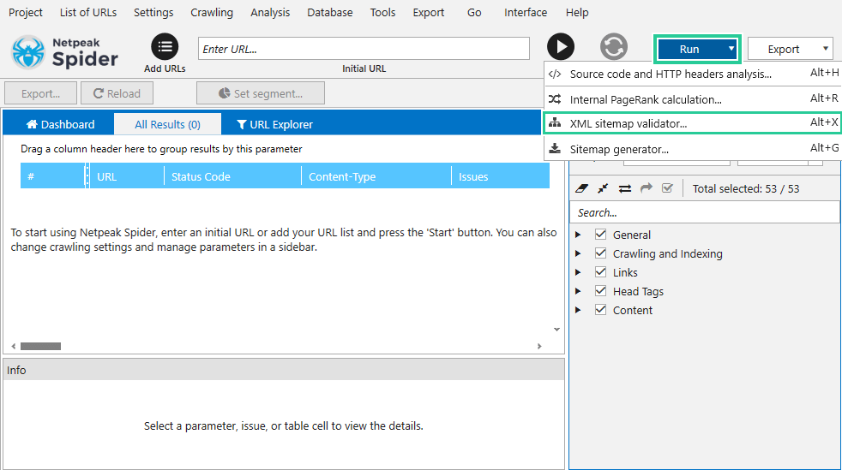The image size is (842, 470).
Task: Click the URL Explorer funnel icon
Action: point(242,124)
